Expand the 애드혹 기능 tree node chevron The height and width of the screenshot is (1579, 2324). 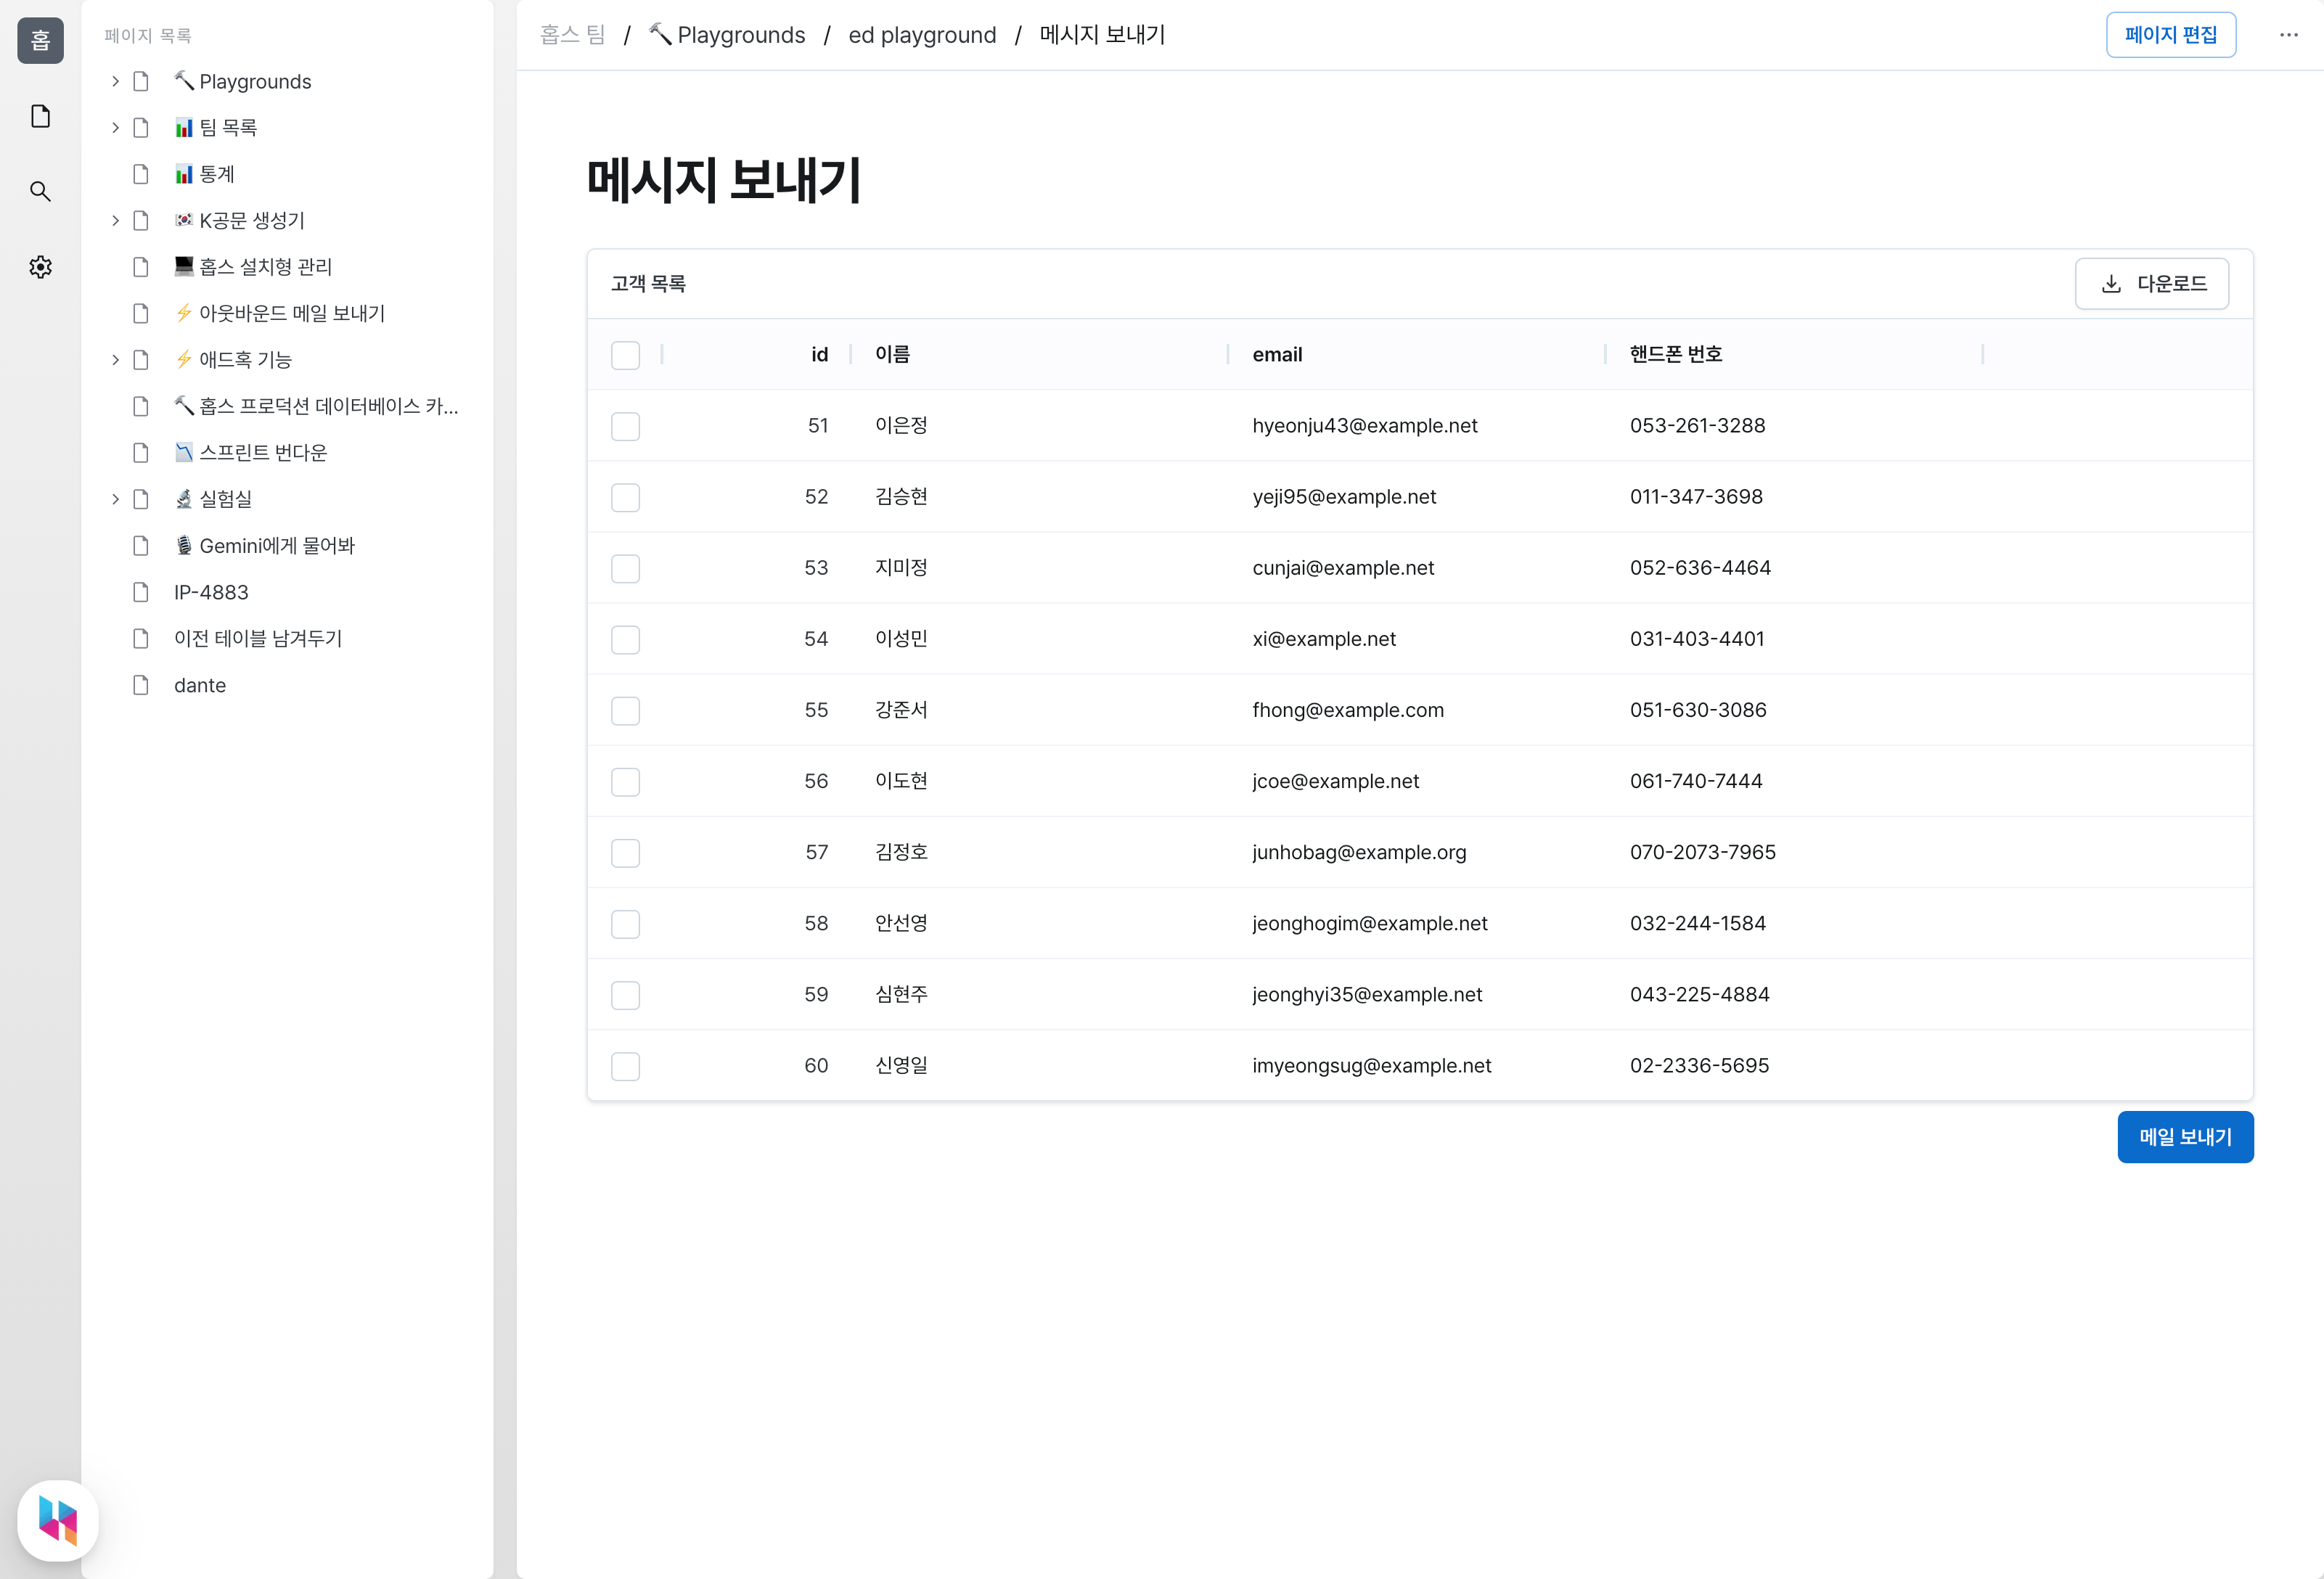click(115, 359)
